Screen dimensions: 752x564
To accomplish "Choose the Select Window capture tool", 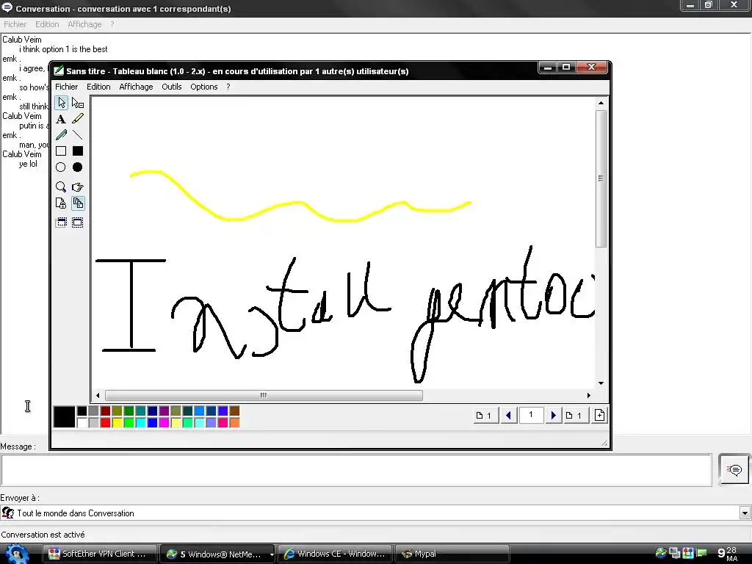I will click(x=61, y=223).
